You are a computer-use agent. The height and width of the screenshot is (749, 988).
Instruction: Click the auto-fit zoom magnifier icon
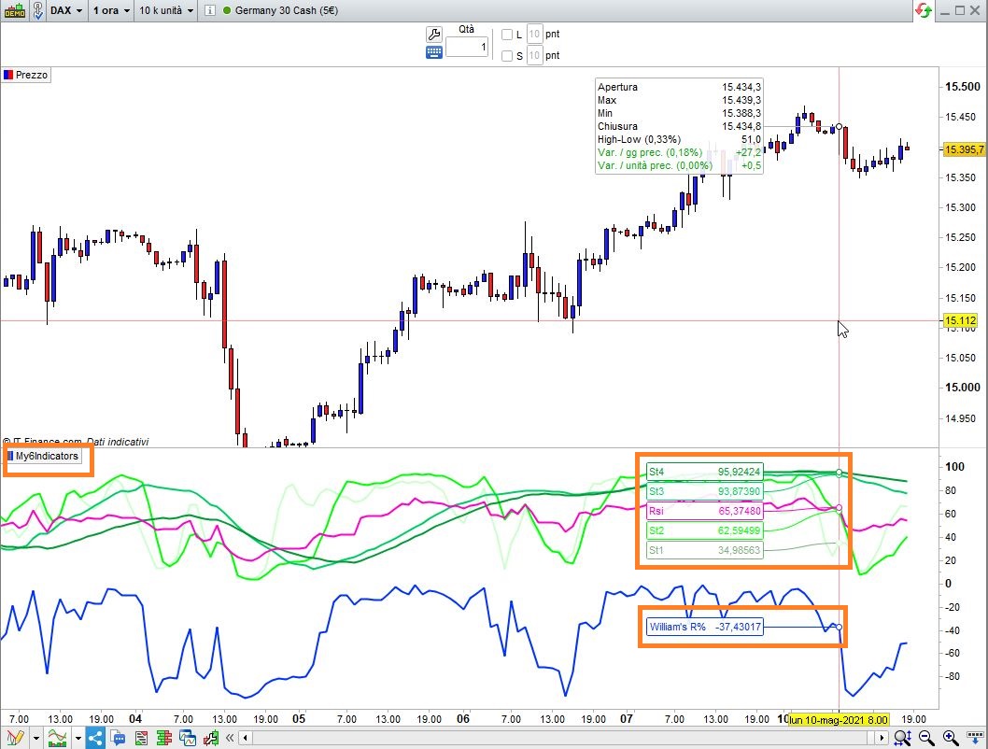pyautogui.click(x=902, y=738)
